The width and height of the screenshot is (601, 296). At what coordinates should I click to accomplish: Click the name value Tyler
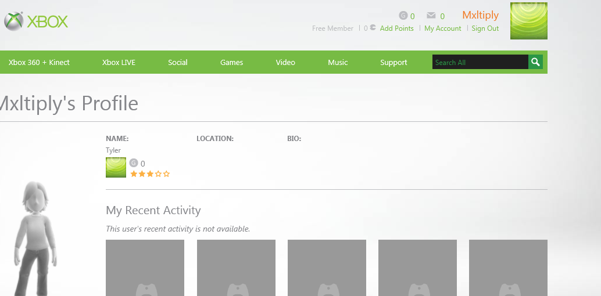pos(113,150)
